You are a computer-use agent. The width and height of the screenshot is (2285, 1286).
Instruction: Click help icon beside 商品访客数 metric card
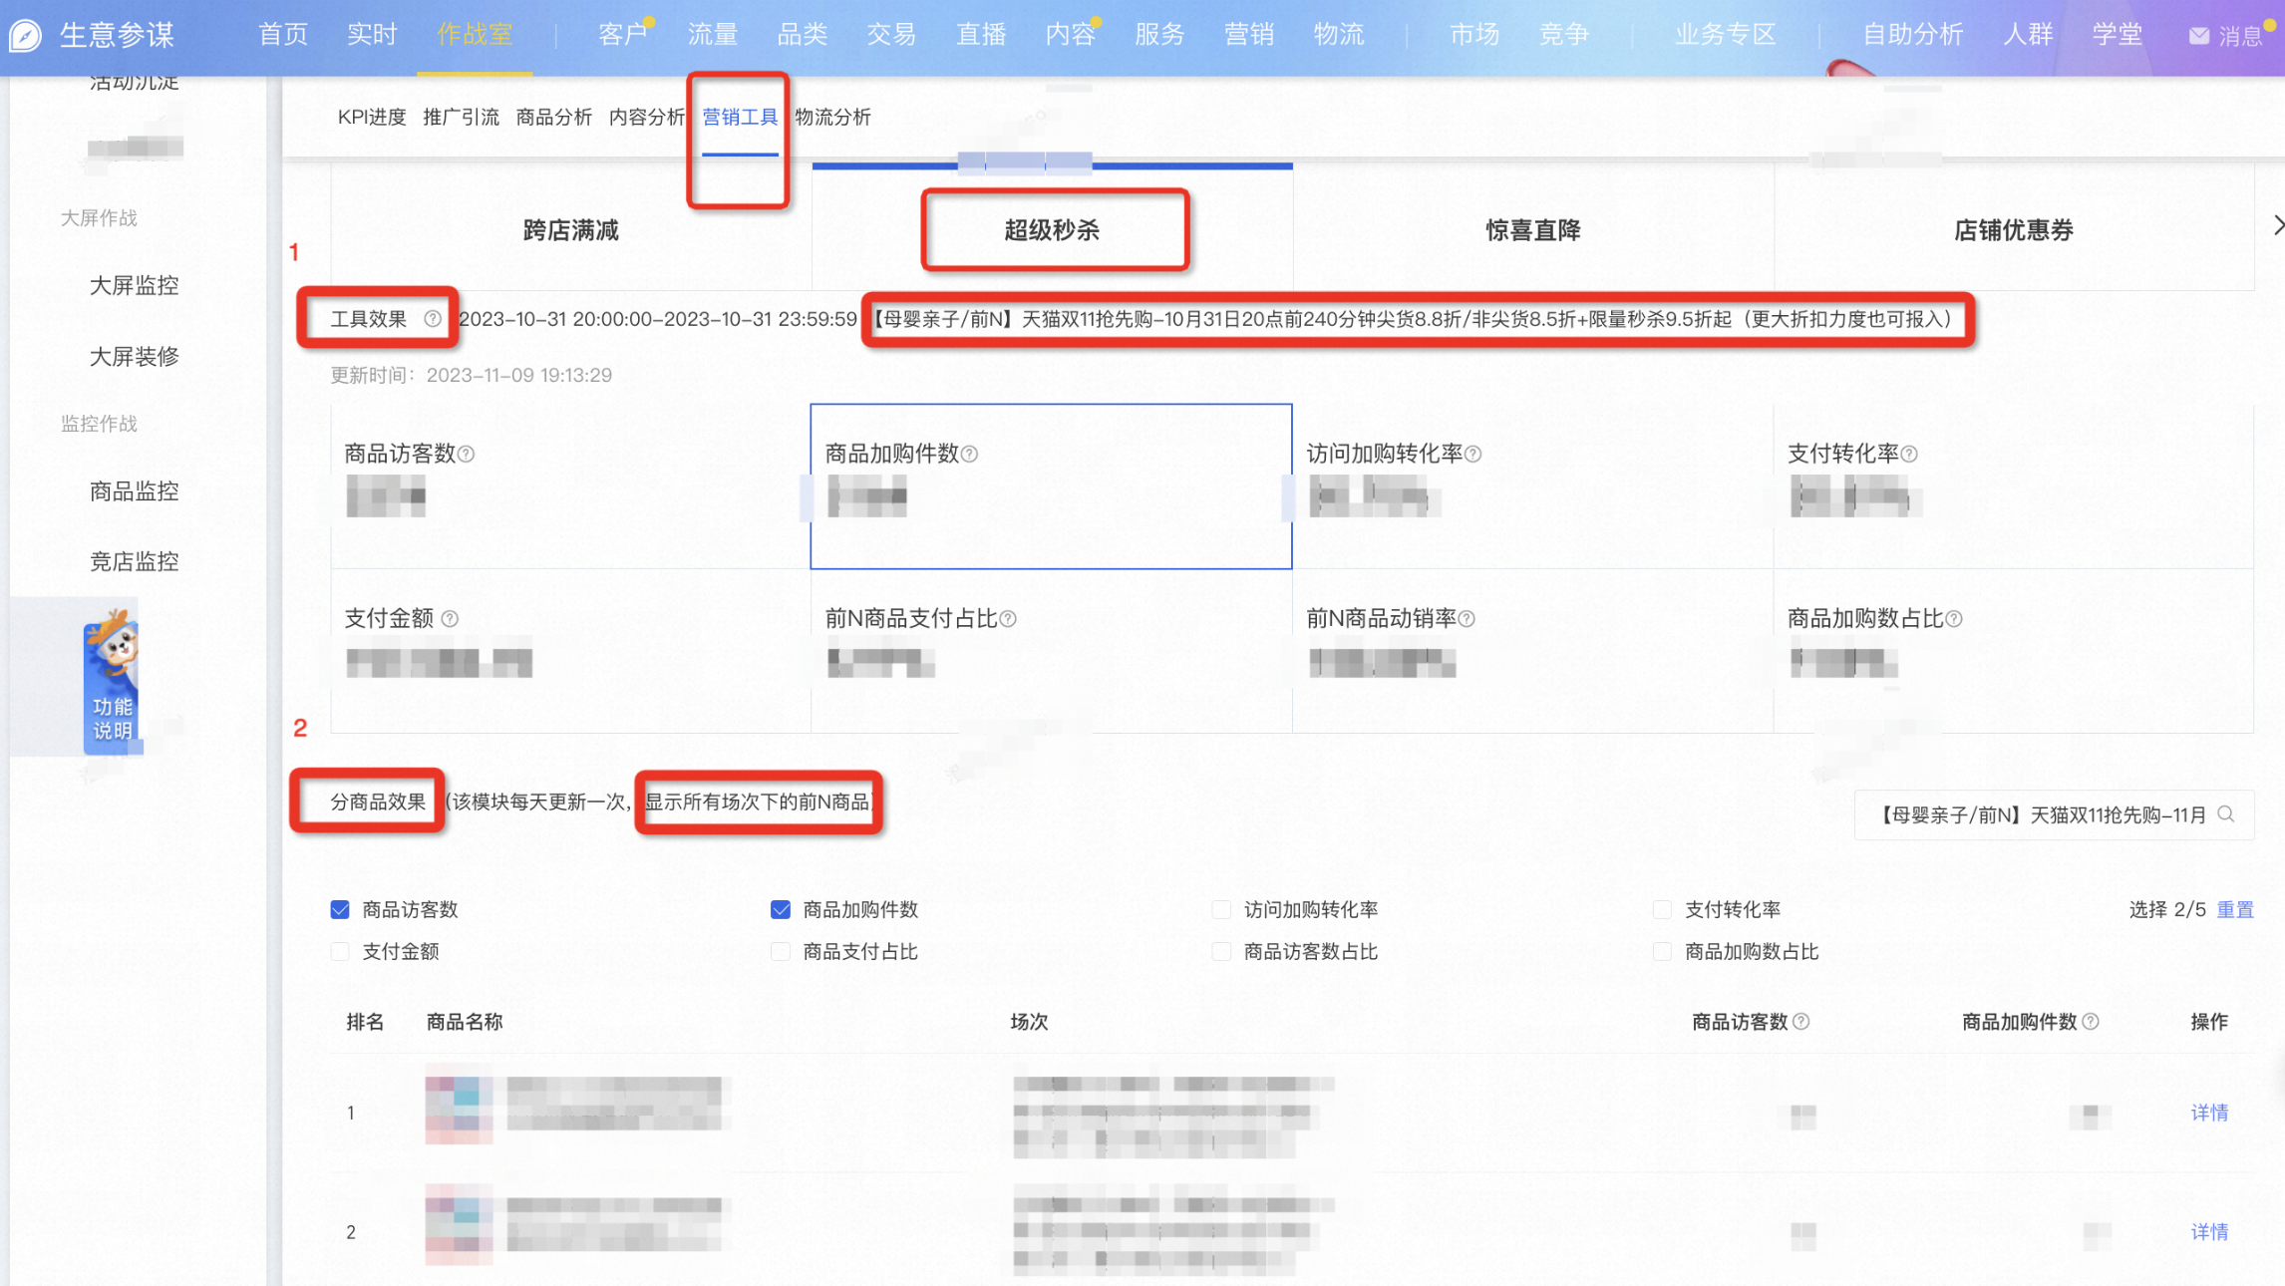point(467,455)
